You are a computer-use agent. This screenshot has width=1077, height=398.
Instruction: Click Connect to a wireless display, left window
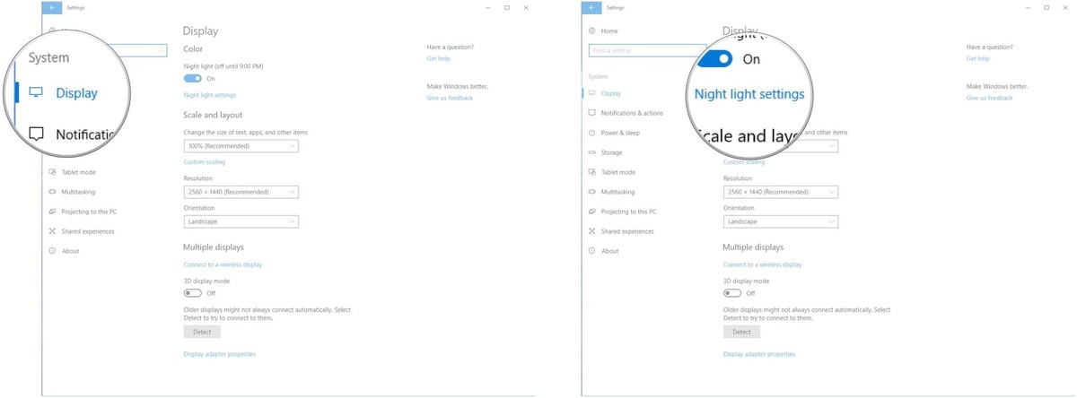tap(223, 264)
